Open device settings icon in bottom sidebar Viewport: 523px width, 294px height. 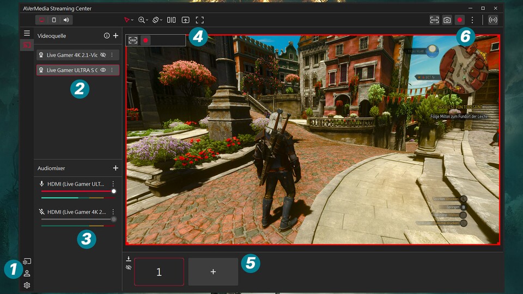click(27, 261)
